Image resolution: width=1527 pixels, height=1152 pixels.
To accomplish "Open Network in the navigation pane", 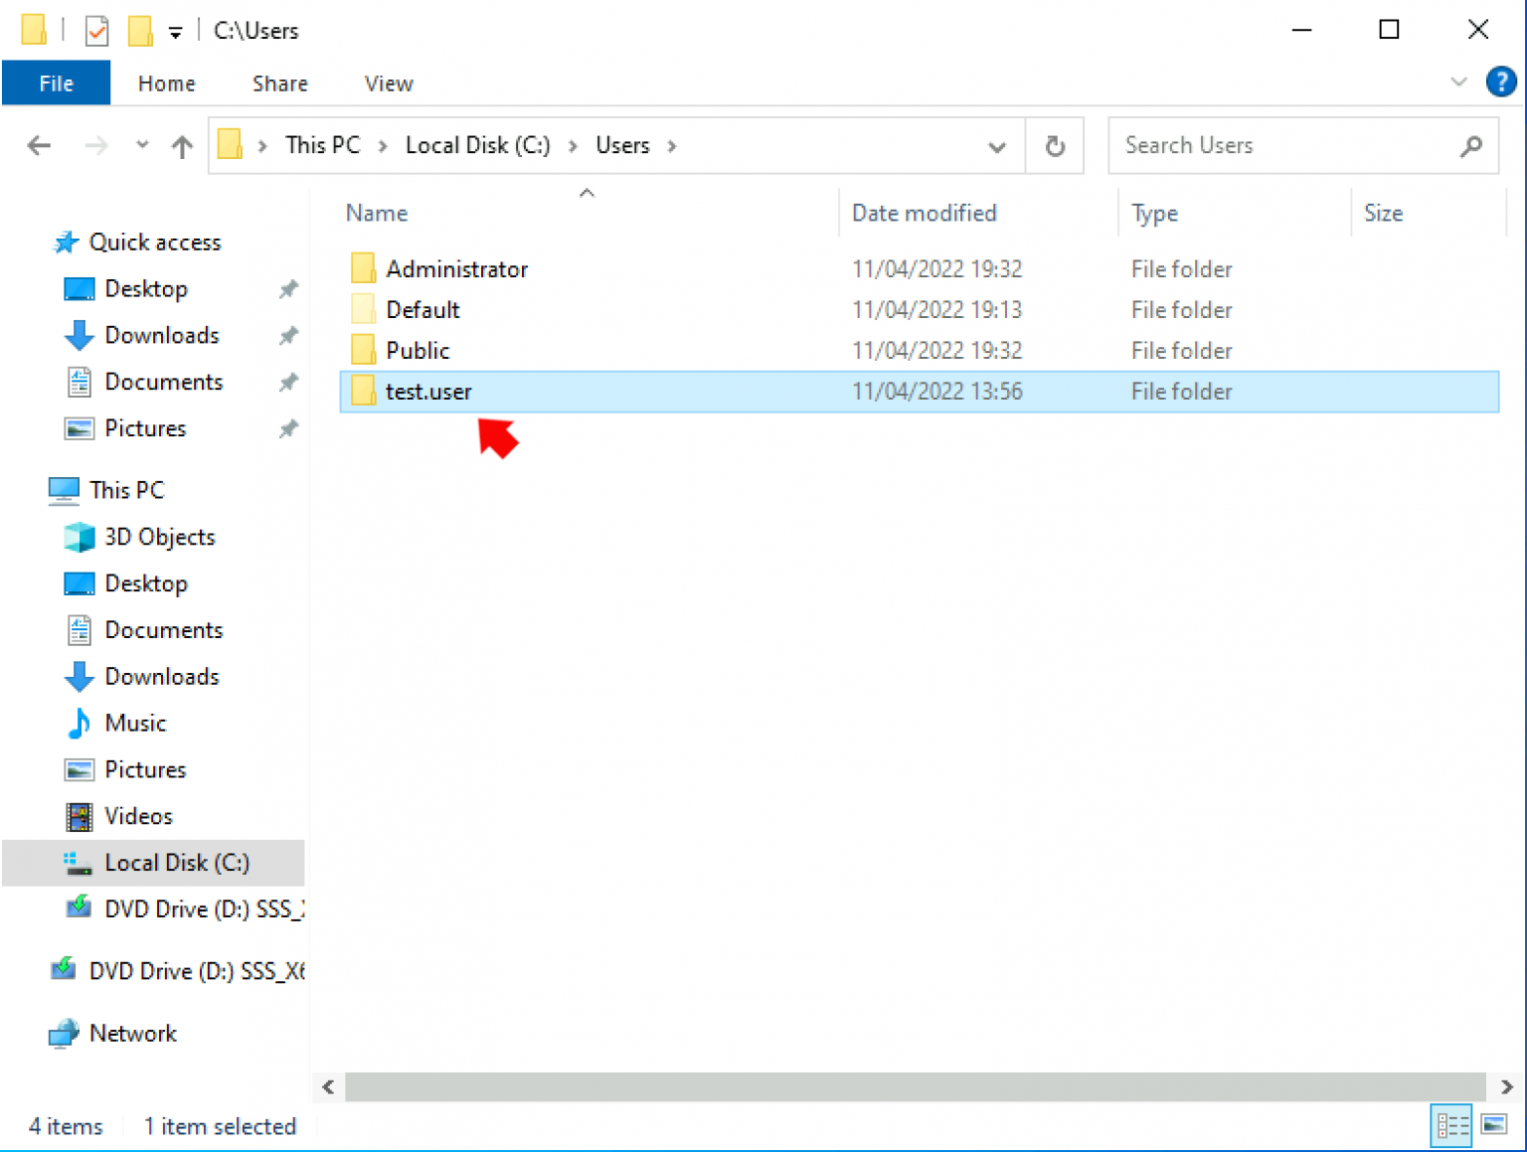I will 132,1033.
